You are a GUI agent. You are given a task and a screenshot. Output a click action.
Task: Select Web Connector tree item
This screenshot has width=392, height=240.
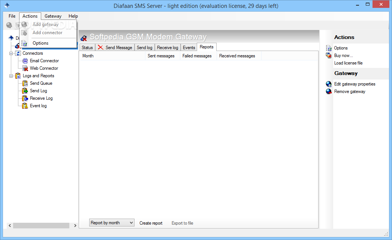coord(44,68)
